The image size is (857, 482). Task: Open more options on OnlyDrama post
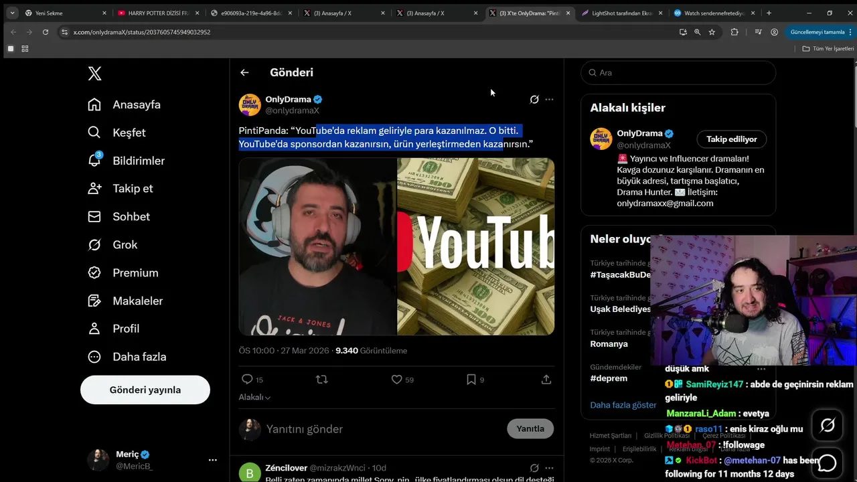[x=549, y=99]
